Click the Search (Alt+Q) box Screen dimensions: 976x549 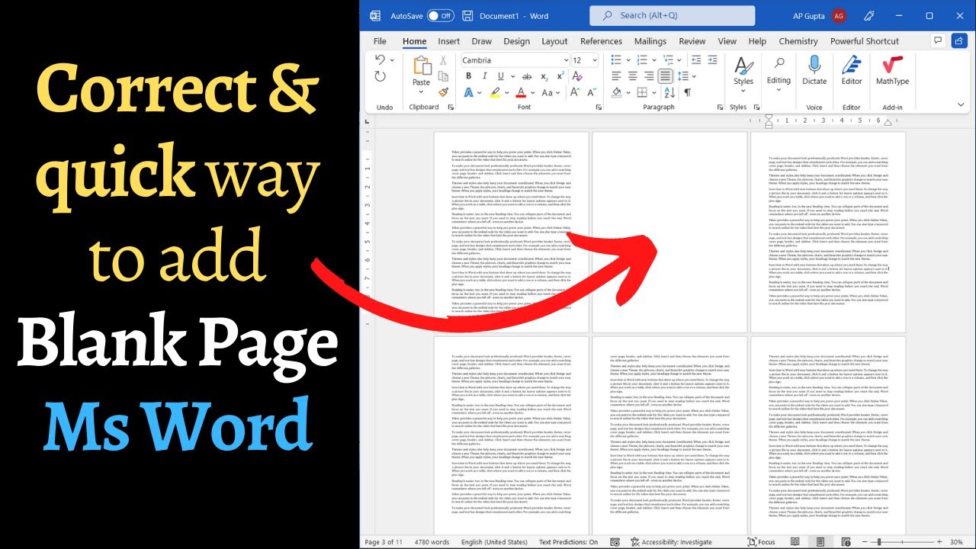[673, 15]
